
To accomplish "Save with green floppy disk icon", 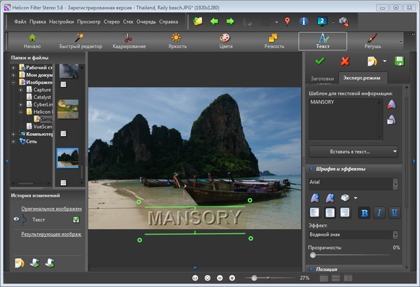I will (x=399, y=61).
